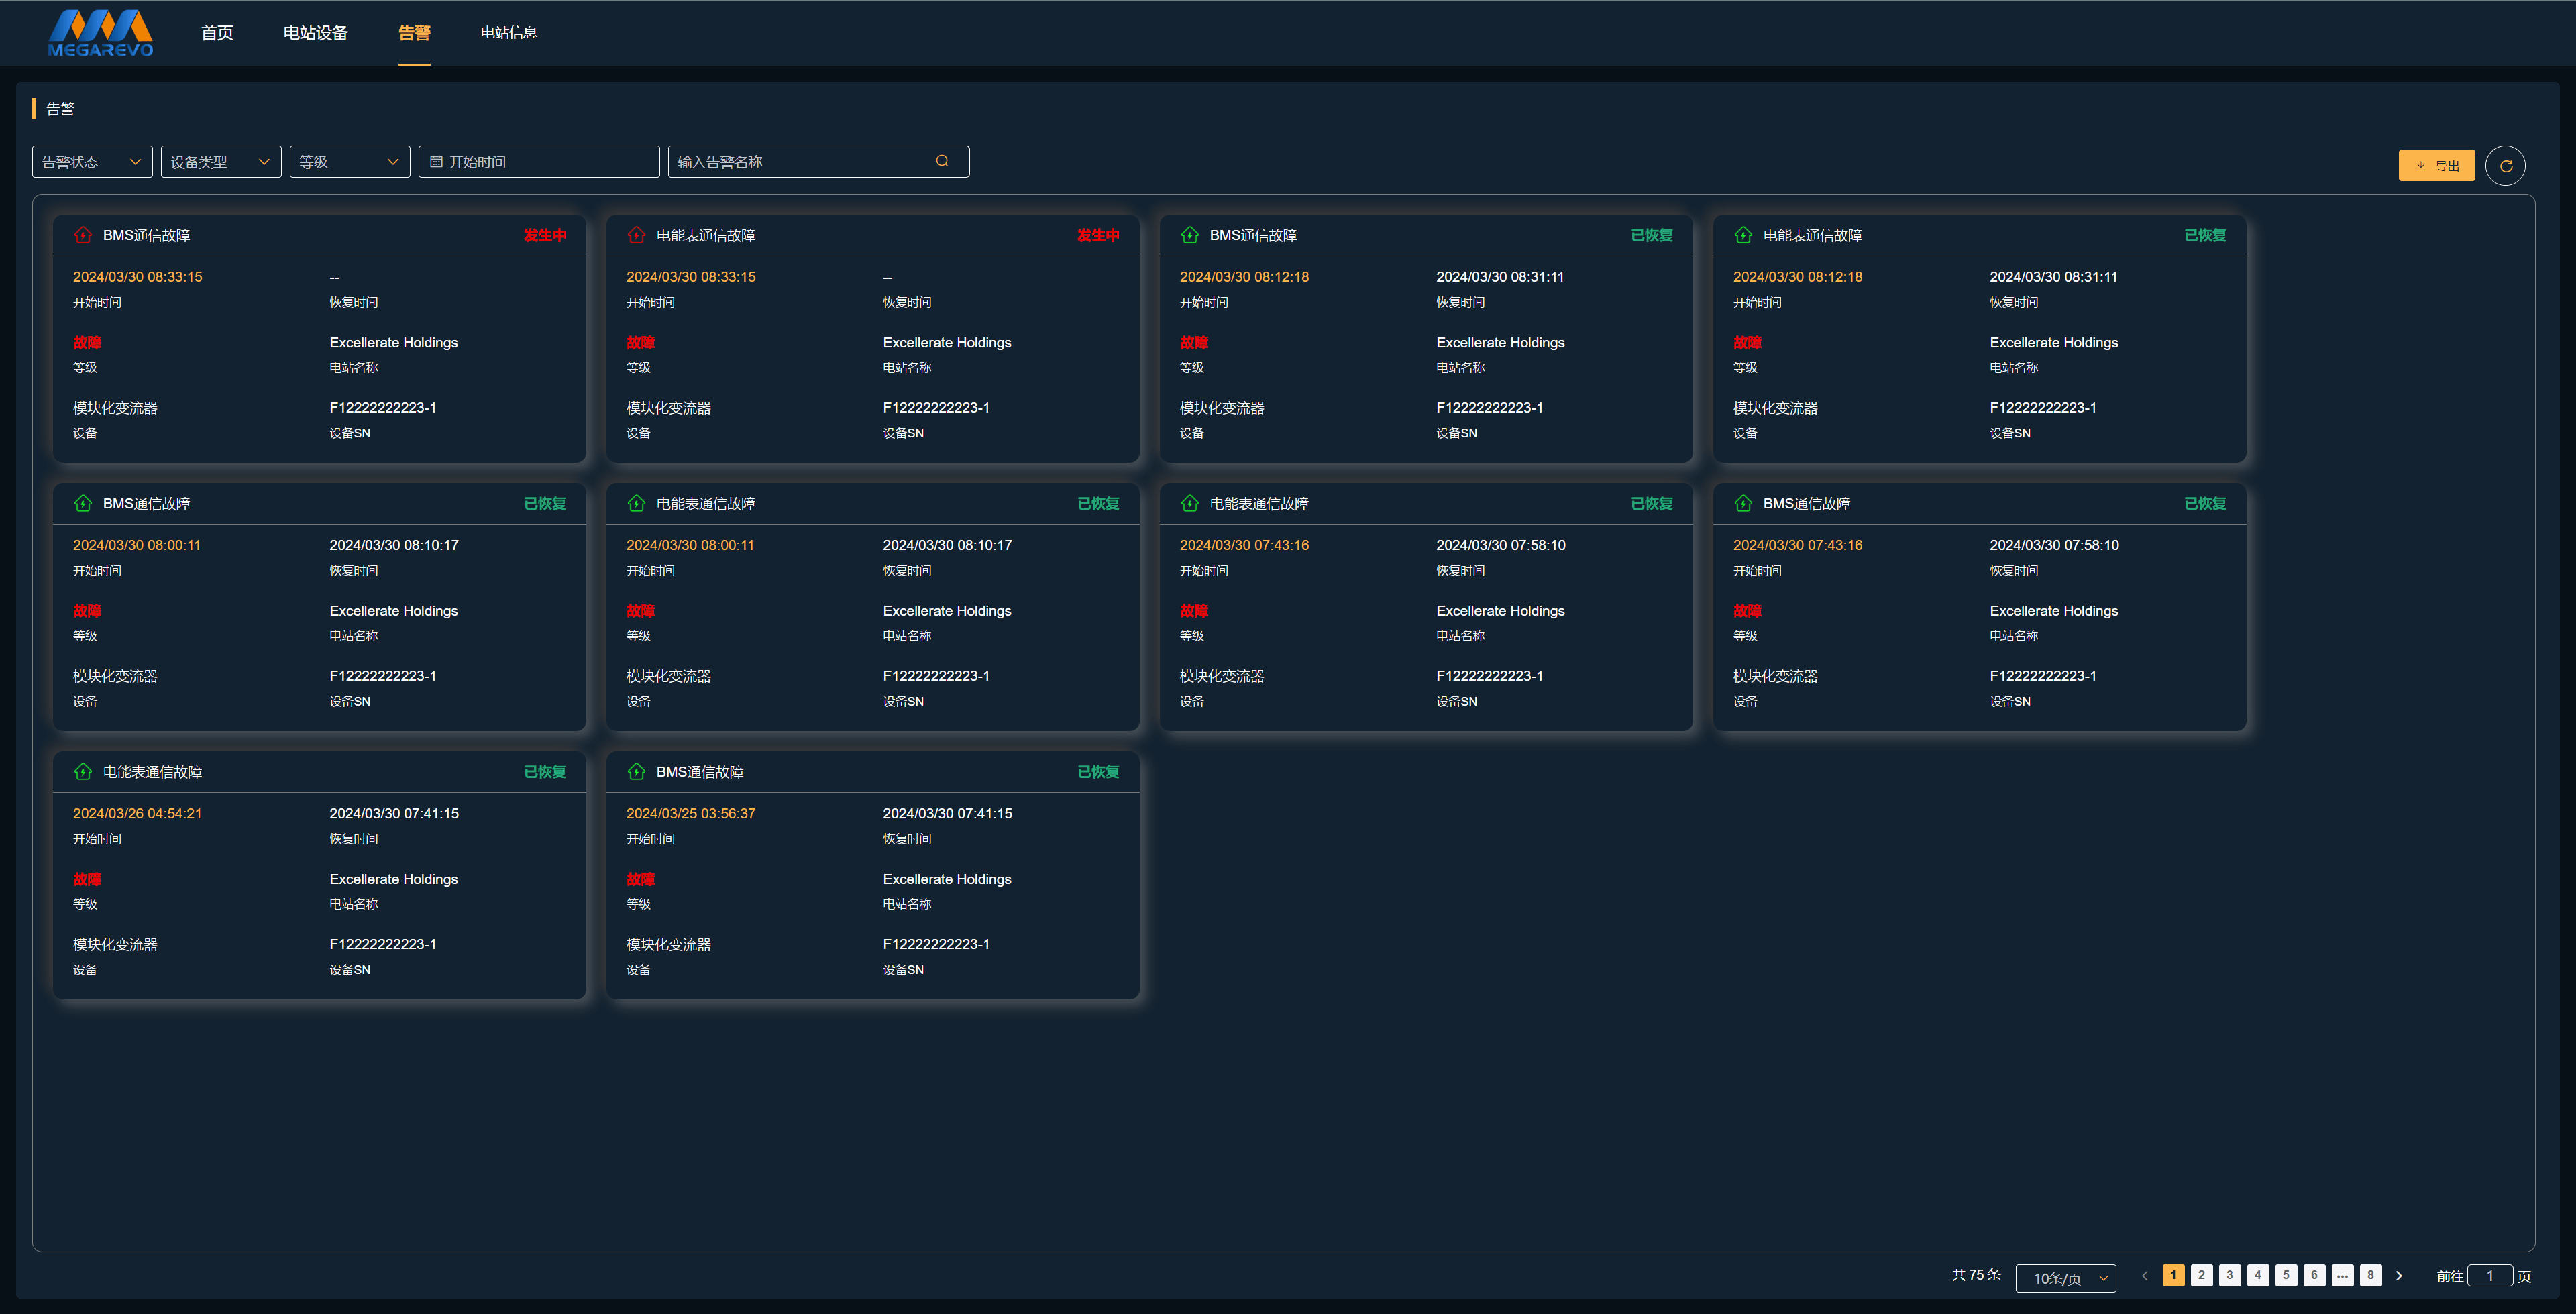Click the 告警 section heading
This screenshot has height=1314, width=2576.
click(60, 108)
